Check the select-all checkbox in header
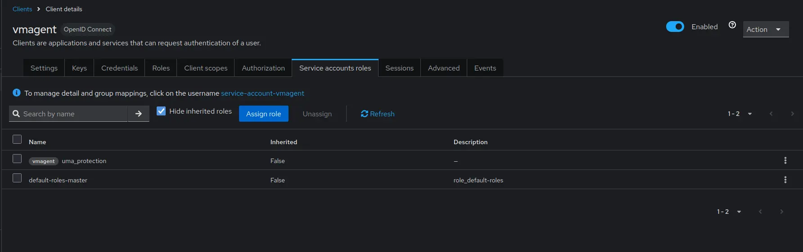This screenshot has height=252, width=803. pos(17,140)
